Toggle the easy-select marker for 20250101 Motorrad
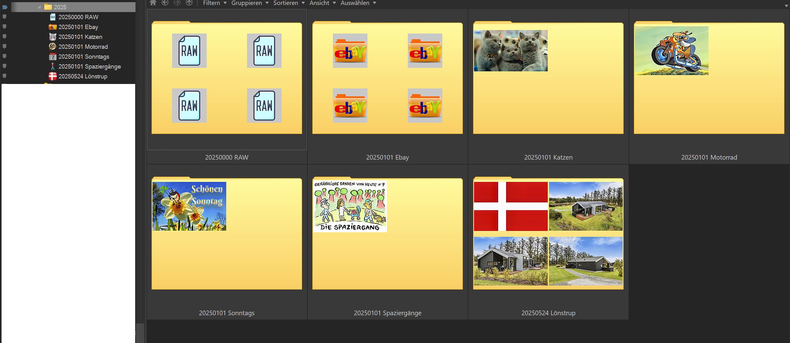This screenshot has width=790, height=343. click(5, 47)
